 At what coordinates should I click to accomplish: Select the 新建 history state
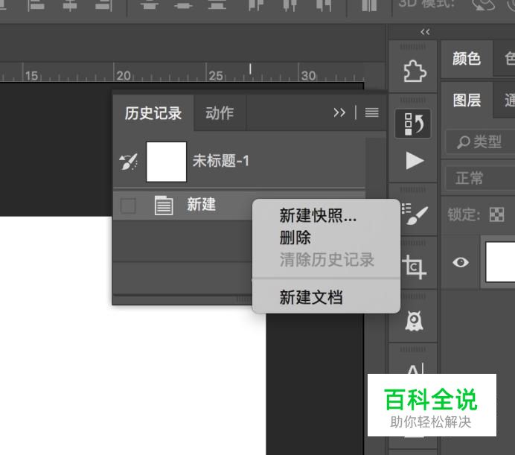point(201,205)
